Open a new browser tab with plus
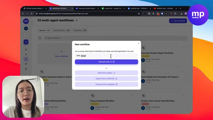The image size is (213, 120). [x=180, y=8]
